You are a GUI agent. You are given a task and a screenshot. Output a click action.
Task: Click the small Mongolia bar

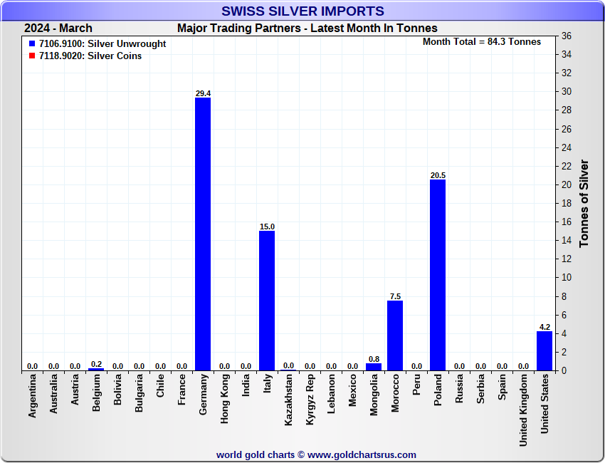point(374,367)
